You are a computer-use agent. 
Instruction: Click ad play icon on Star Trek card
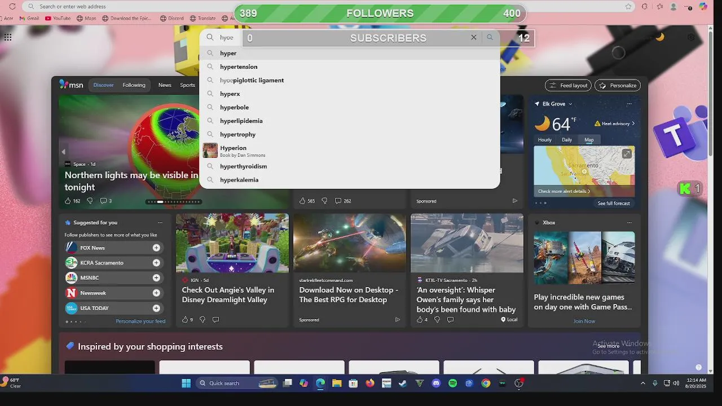[398, 320]
